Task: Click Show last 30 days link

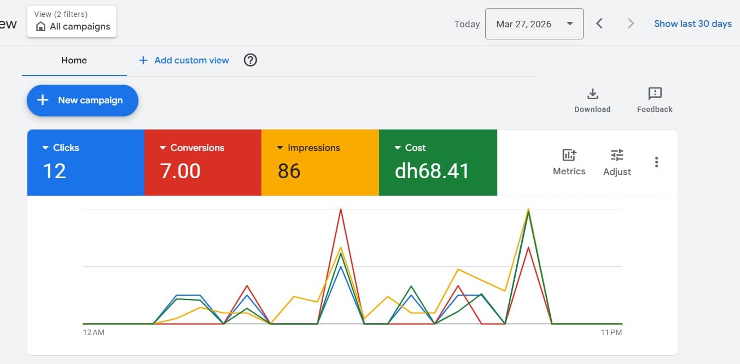Action: tap(693, 24)
